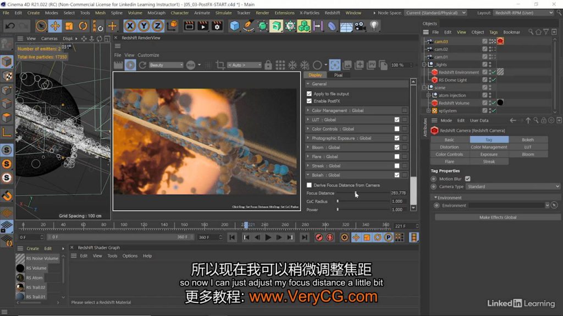Expand the Color Management Global section
Image resolution: width=563 pixels, height=316 pixels.
308,110
